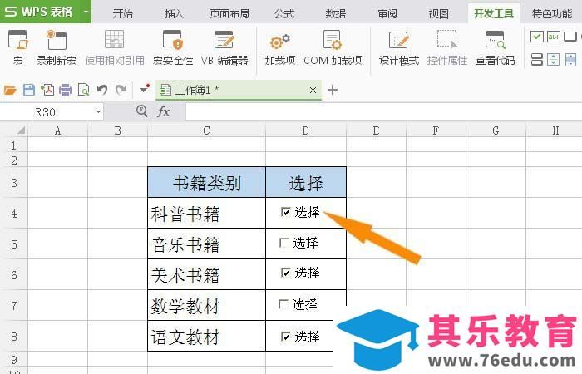Click 查看代码 view code
The height and width of the screenshot is (374, 582).
(x=496, y=47)
